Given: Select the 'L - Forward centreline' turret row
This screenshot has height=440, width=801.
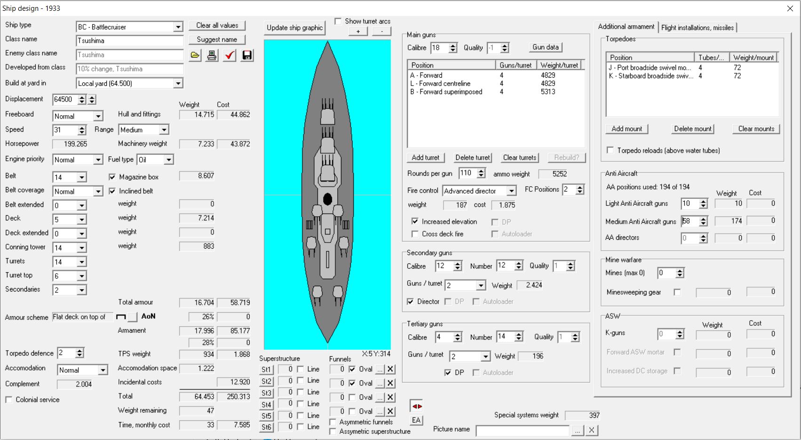Looking at the screenshot, I should point(496,84).
